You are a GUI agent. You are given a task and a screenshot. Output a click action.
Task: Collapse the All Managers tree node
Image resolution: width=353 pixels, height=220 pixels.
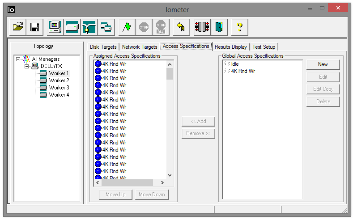tap(18, 59)
